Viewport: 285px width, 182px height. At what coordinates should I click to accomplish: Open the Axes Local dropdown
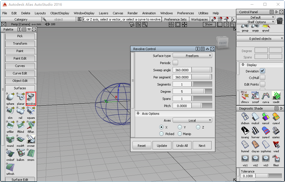point(192,120)
